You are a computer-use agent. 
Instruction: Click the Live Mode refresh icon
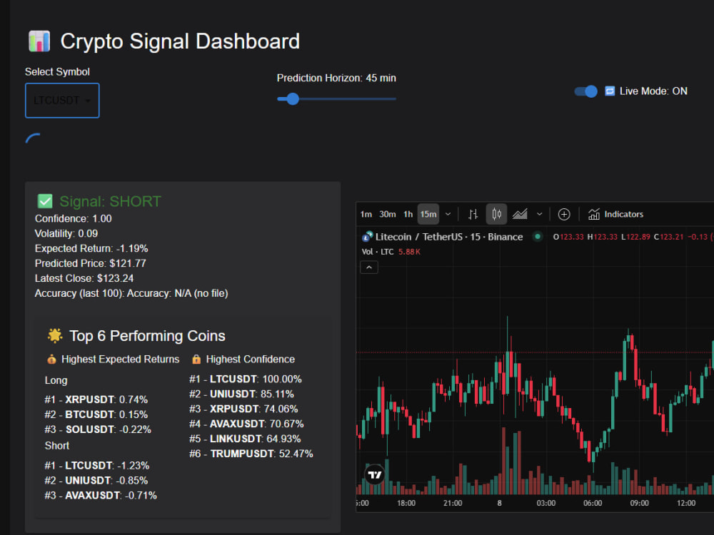click(610, 91)
